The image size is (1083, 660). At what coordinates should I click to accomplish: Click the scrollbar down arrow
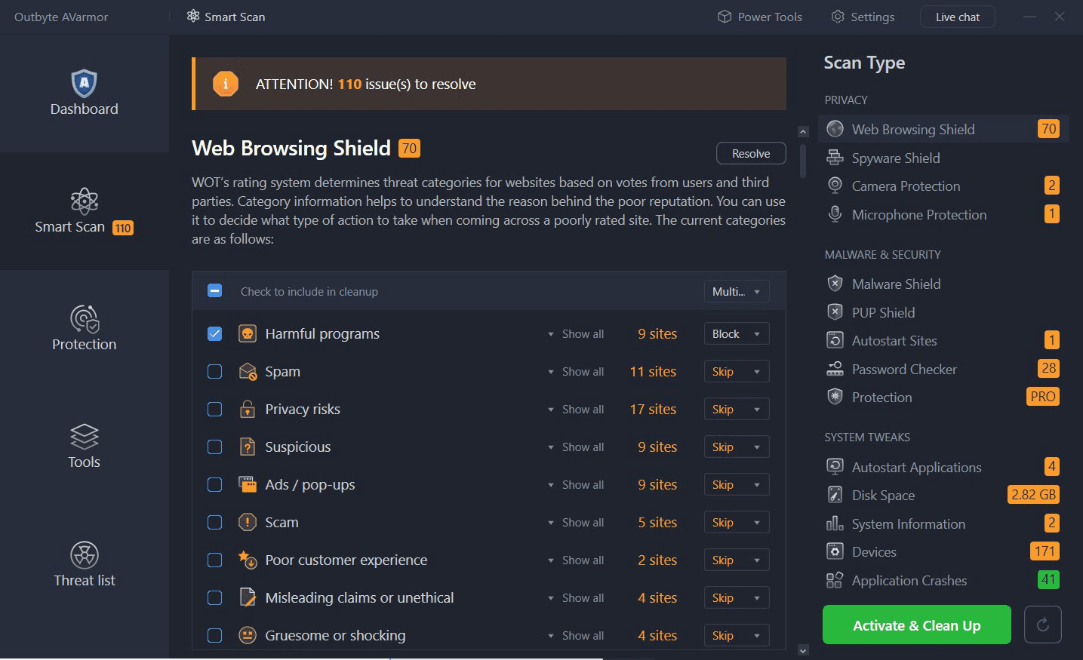[803, 650]
